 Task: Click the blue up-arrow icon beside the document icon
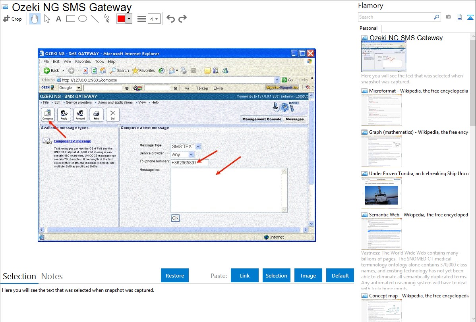click(470, 17)
